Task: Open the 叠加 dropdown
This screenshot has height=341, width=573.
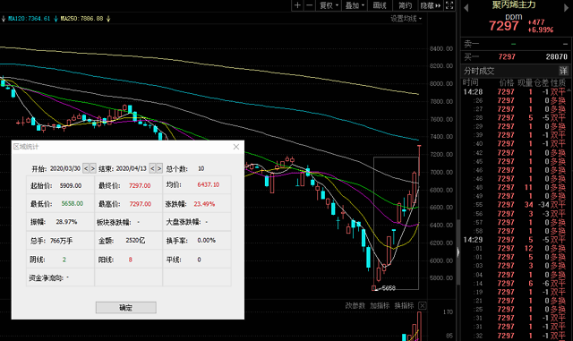Action: point(355,5)
